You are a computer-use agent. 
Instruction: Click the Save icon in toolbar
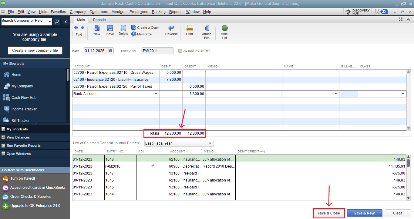coord(110,28)
